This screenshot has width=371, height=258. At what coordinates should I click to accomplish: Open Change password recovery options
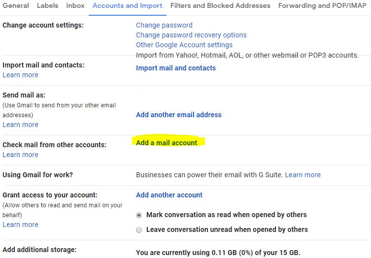click(191, 35)
